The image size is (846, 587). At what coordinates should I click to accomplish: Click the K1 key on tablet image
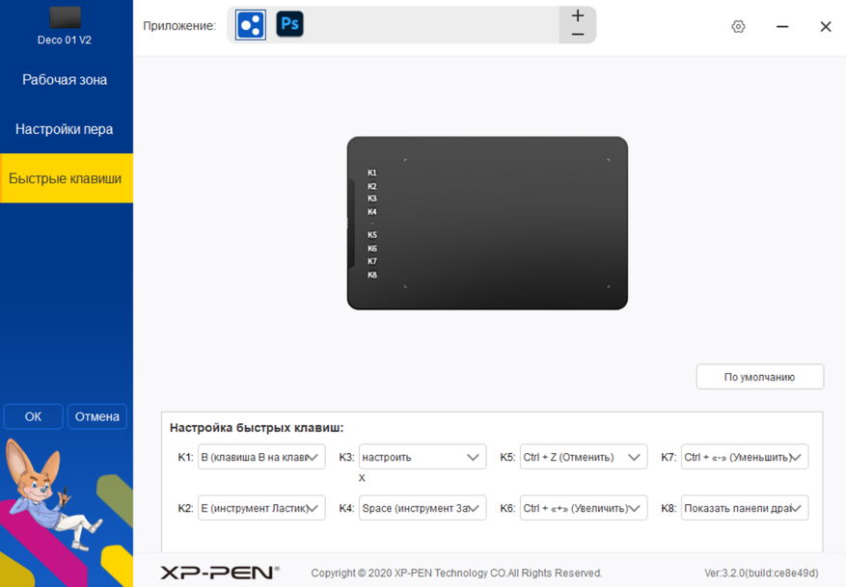[x=372, y=173]
